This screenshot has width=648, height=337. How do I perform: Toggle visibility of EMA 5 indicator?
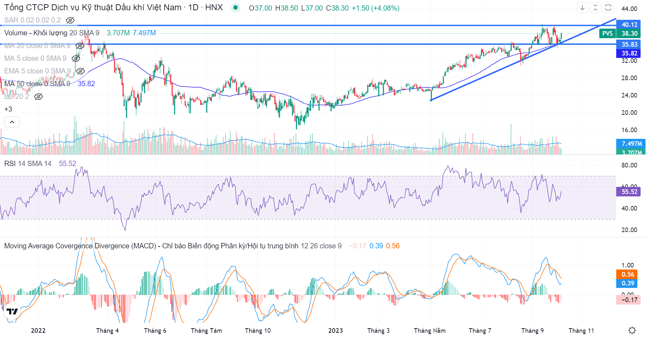pyautogui.click(x=81, y=71)
